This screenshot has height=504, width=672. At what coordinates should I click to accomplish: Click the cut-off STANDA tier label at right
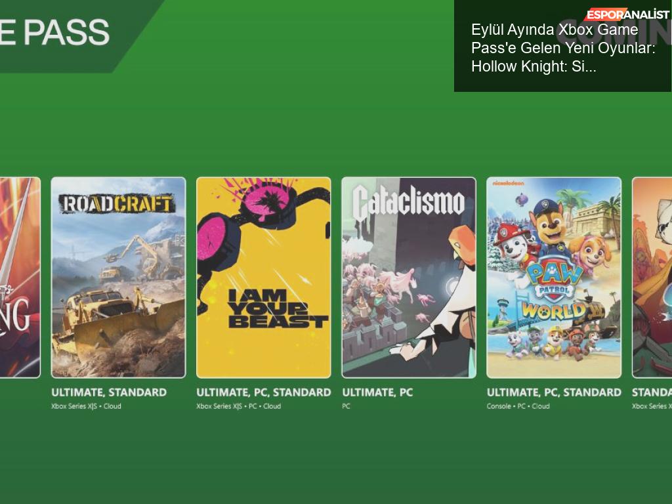pos(652,392)
